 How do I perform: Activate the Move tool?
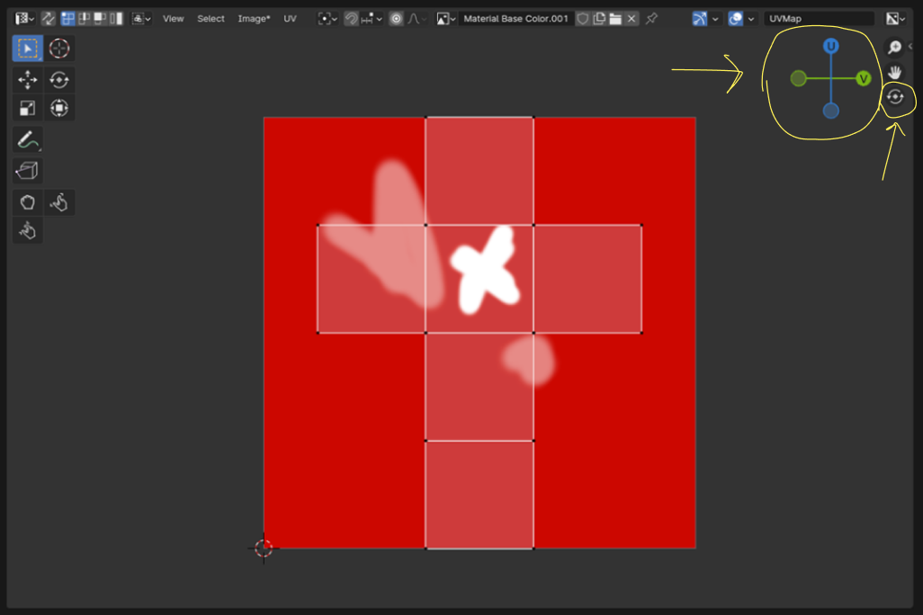tap(27, 79)
